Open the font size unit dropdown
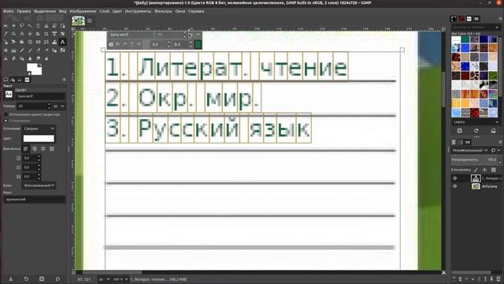The height and width of the screenshot is (284, 504). (x=59, y=106)
